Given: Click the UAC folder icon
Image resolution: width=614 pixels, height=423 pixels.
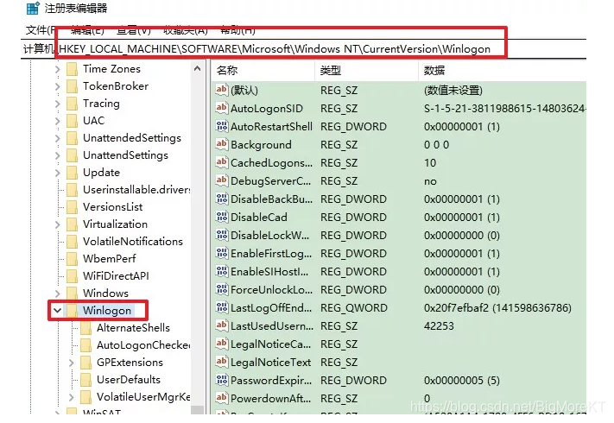Looking at the screenshot, I should [x=72, y=121].
